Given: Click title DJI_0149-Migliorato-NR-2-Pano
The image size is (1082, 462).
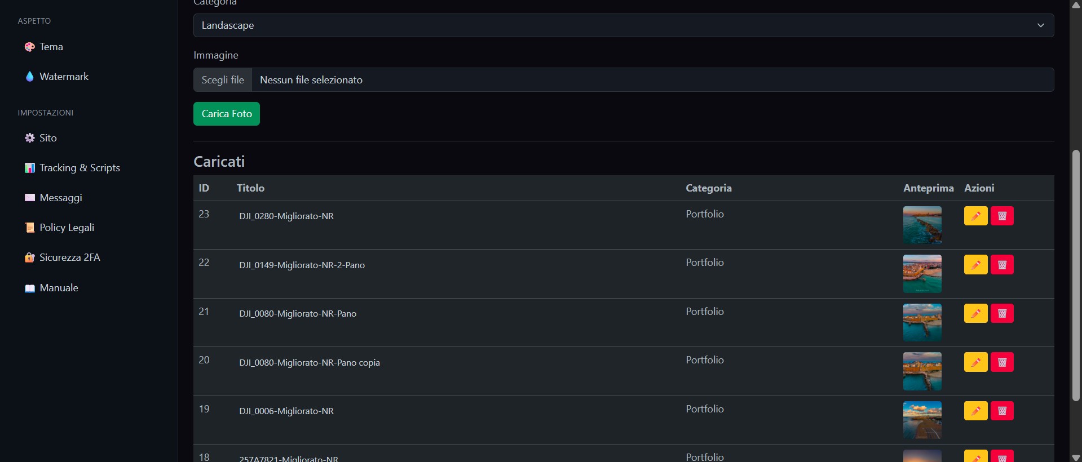Looking at the screenshot, I should pos(302,265).
